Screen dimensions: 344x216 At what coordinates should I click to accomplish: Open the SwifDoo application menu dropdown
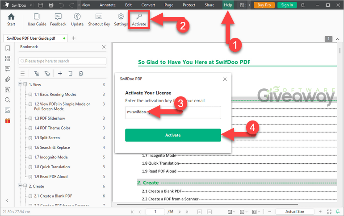click(x=31, y=5)
